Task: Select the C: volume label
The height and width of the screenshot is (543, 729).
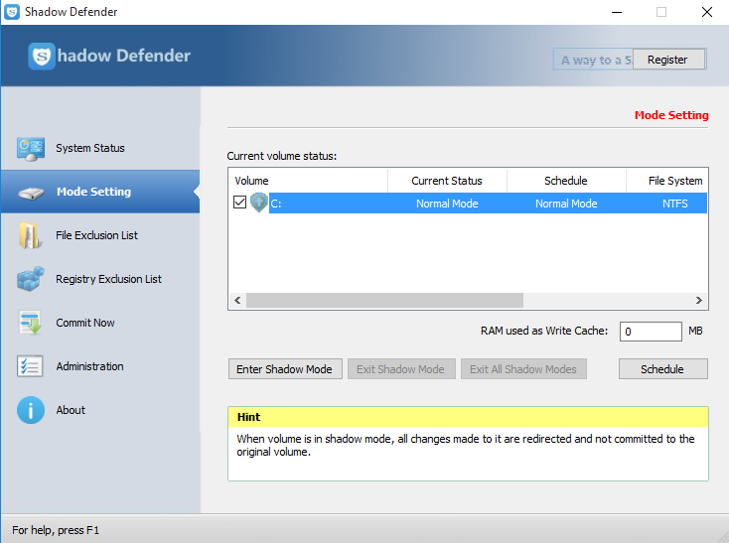Action: tap(276, 204)
